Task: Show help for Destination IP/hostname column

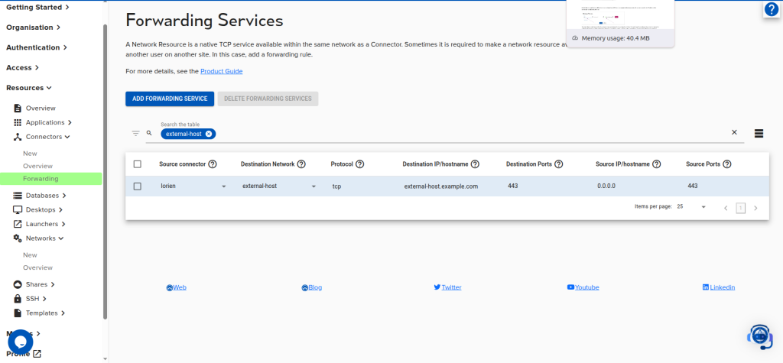Action: click(x=475, y=164)
